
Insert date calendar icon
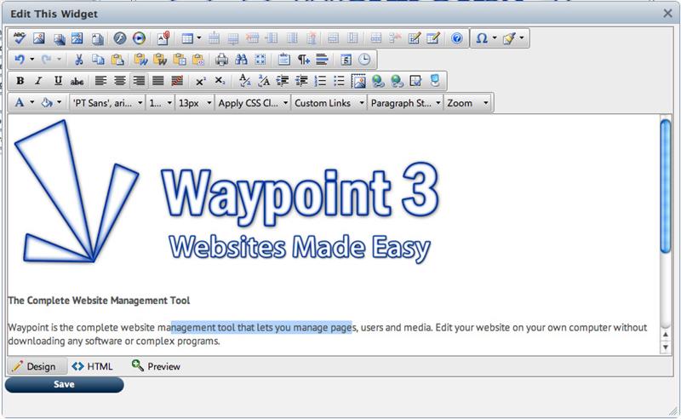pos(346,60)
